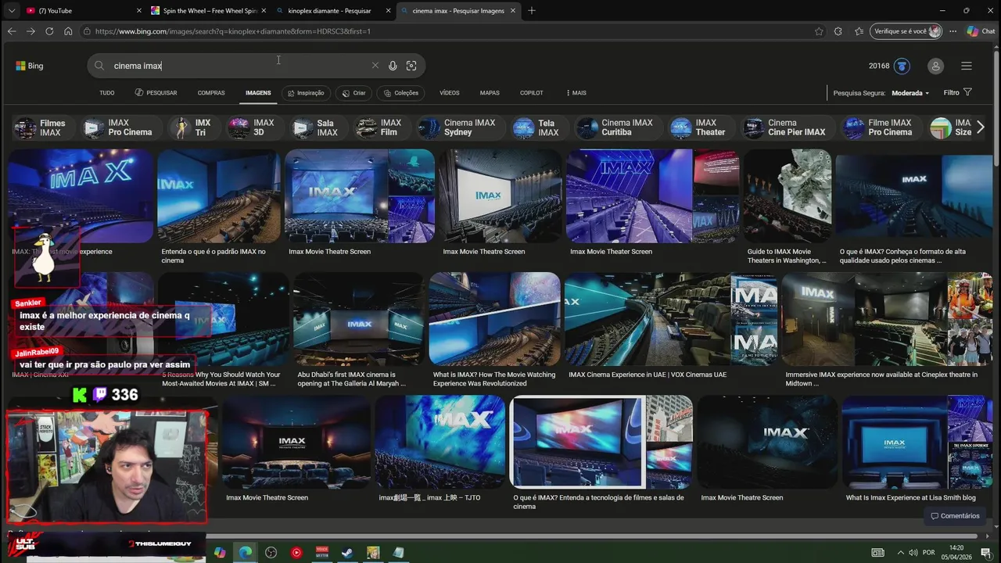Open the Inspiração pill
1001x563 pixels.
306,93
